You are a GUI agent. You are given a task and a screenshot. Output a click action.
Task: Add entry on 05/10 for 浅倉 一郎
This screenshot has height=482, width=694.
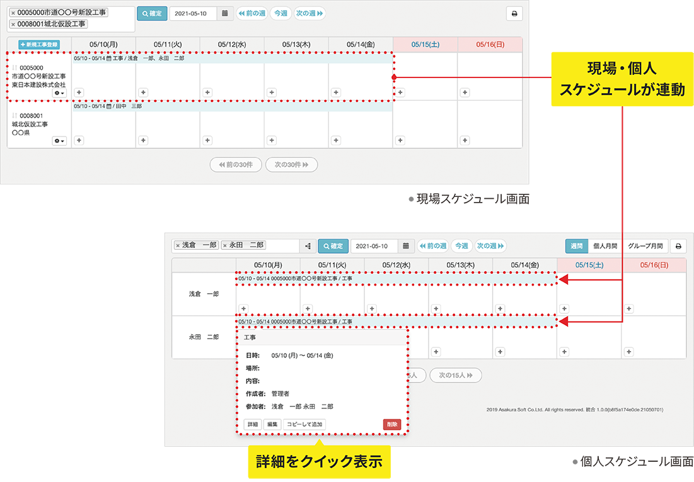coord(243,309)
